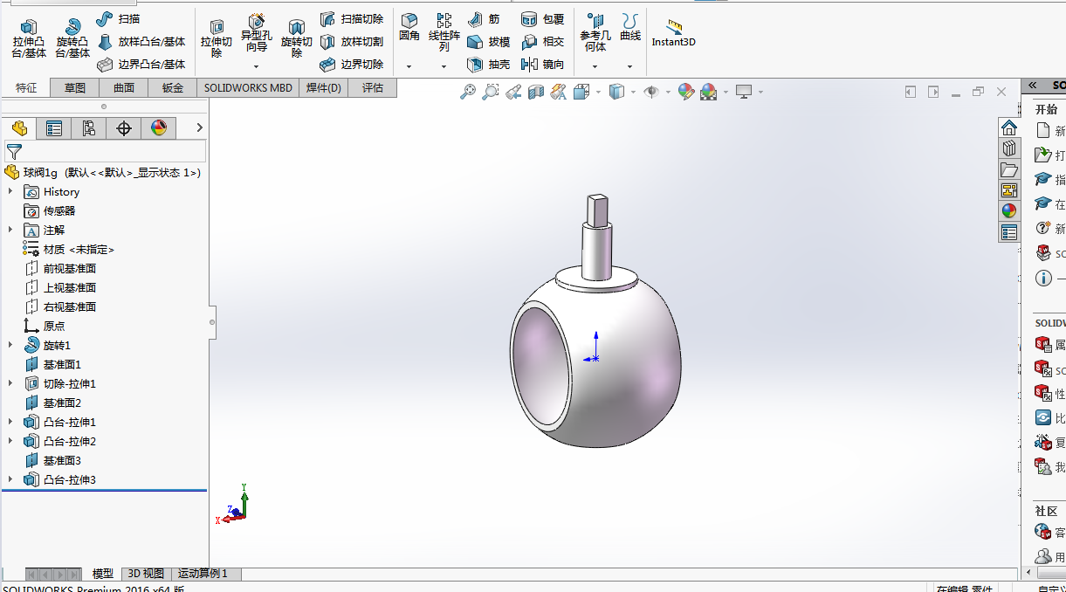Open the 异型孔向导 hole wizard
This screenshot has height=592, width=1066.
(257, 35)
